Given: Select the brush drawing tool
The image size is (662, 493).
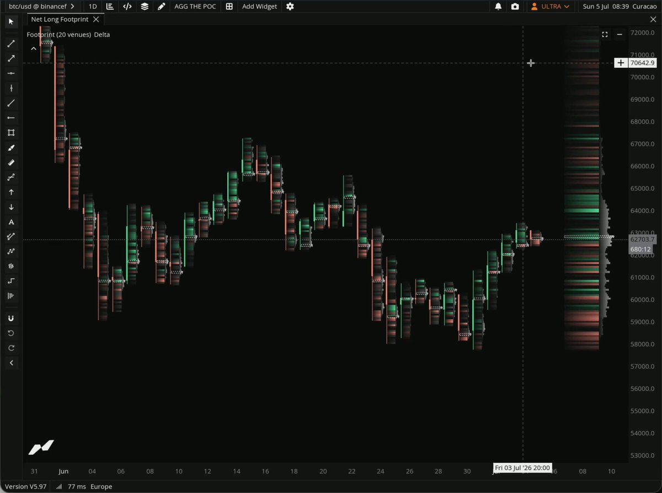Looking at the screenshot, I should (11, 147).
